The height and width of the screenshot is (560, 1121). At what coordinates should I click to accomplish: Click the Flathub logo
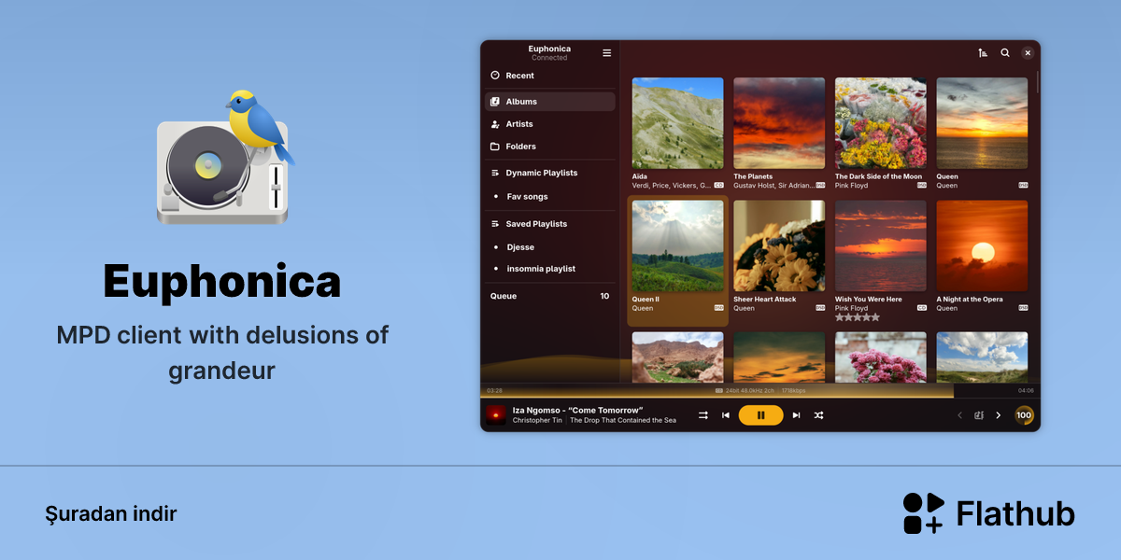click(x=988, y=513)
